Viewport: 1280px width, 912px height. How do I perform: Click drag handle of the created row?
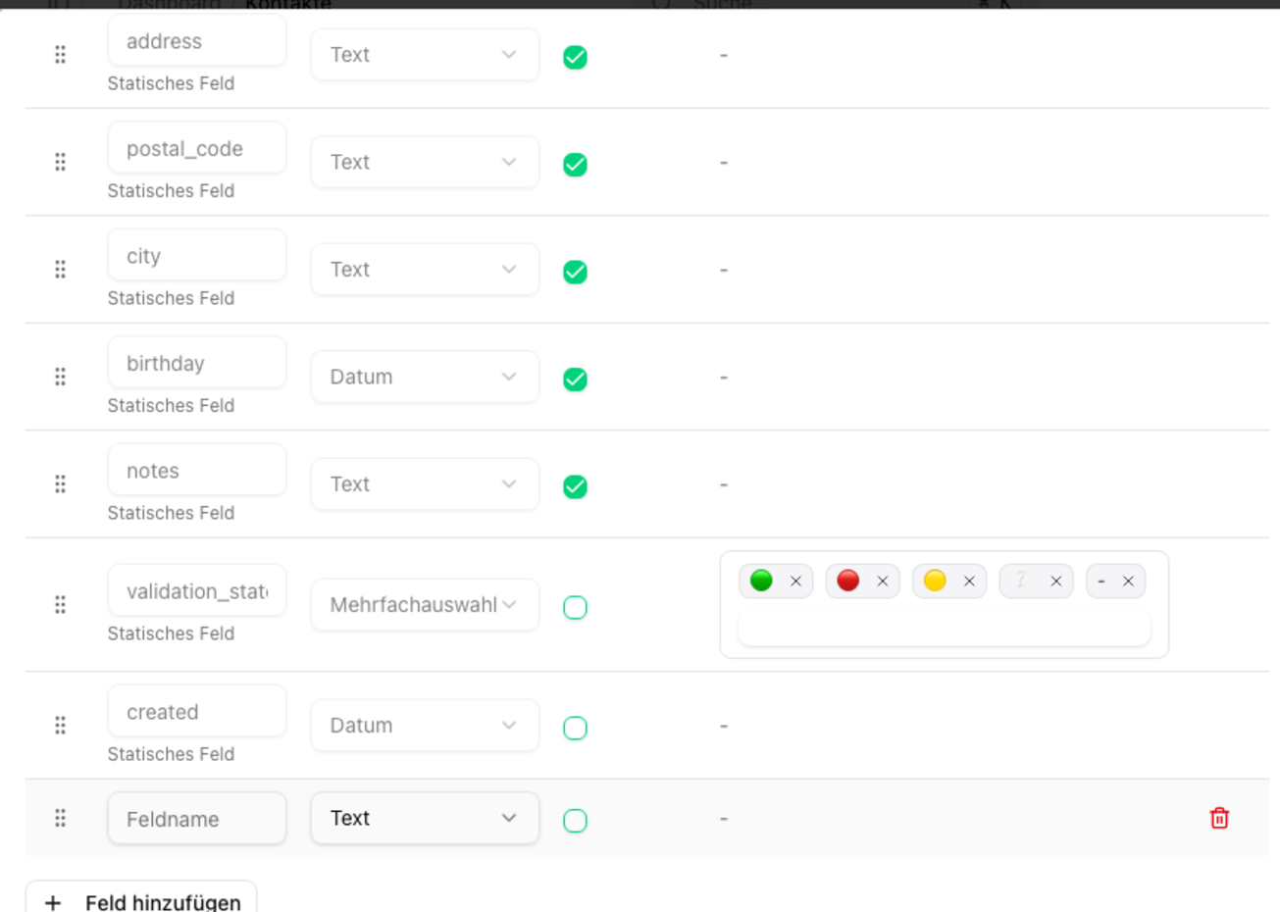60,726
